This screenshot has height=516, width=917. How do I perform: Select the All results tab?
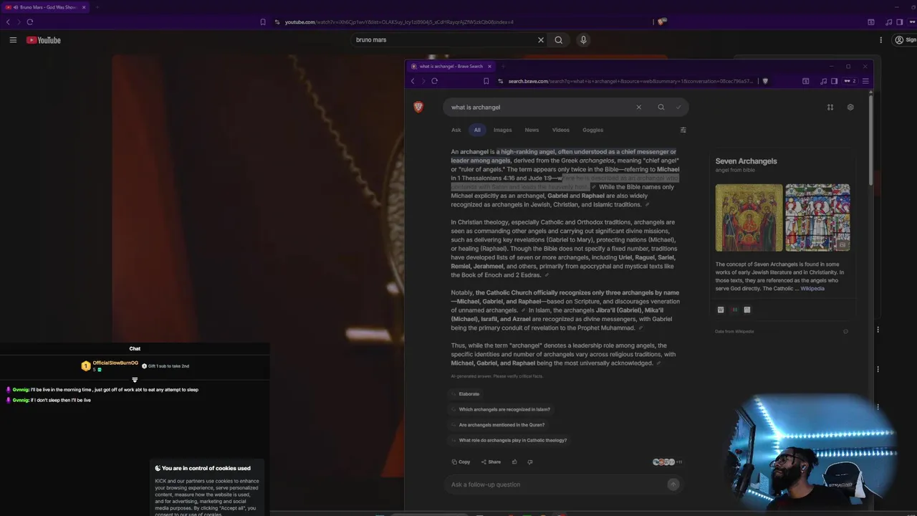coord(477,130)
